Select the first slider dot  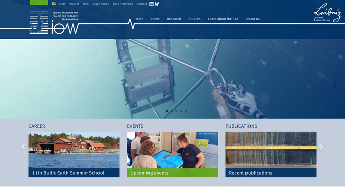(x=167, y=111)
